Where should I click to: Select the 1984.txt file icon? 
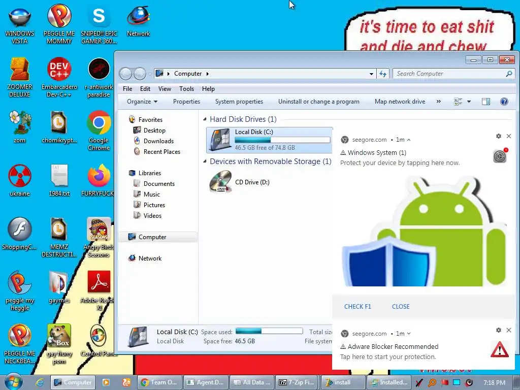point(59,180)
